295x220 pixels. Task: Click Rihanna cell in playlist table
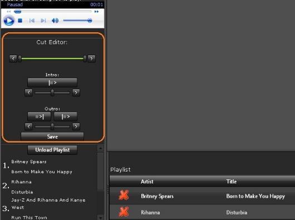click(x=150, y=212)
